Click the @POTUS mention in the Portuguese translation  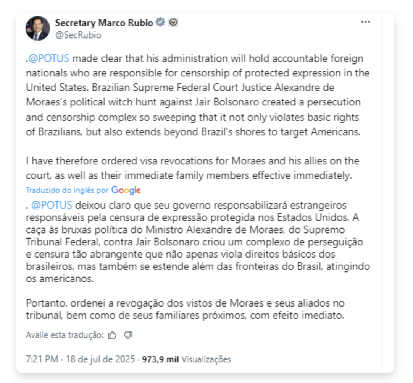pyautogui.click(x=52, y=205)
